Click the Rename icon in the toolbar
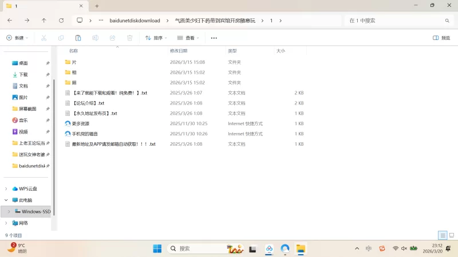 (95, 38)
